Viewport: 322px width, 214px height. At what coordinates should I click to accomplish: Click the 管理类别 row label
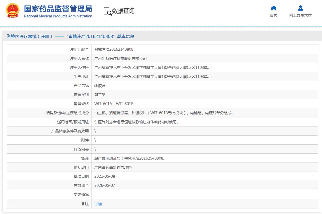click(x=81, y=95)
